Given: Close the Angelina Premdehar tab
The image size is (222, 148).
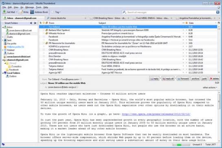Looking at the screenshot, I should [215, 18].
